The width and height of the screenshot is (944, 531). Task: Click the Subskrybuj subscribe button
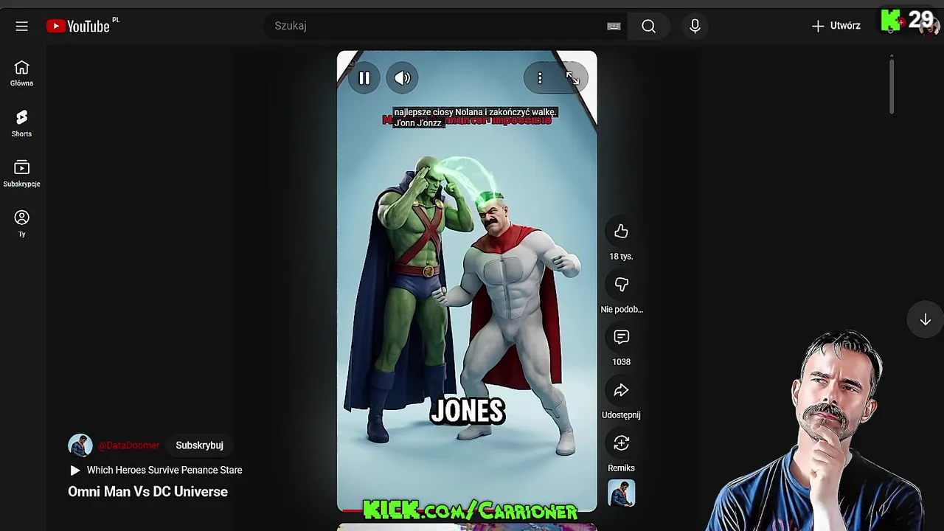199,445
